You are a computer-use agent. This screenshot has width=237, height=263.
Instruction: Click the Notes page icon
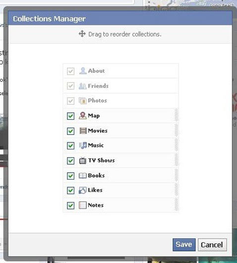tap(83, 205)
